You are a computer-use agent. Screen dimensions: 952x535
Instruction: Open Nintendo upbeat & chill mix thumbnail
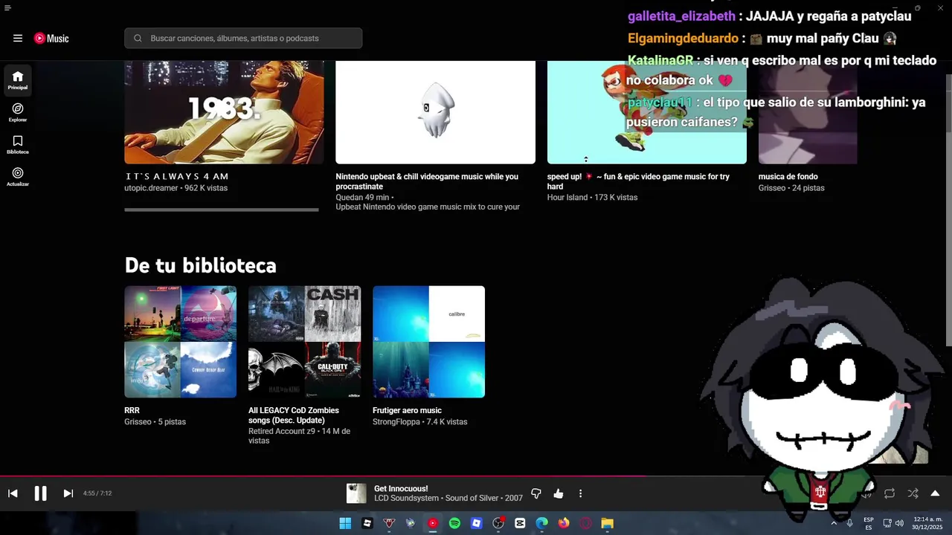pyautogui.click(x=435, y=112)
